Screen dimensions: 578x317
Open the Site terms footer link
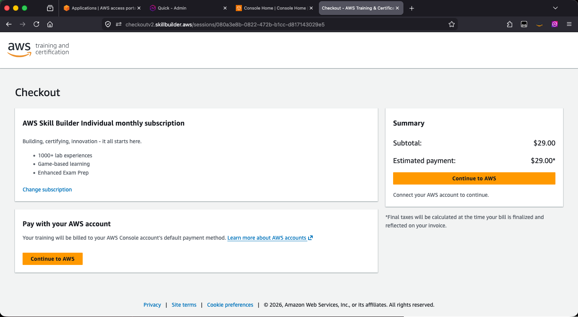pyautogui.click(x=184, y=305)
